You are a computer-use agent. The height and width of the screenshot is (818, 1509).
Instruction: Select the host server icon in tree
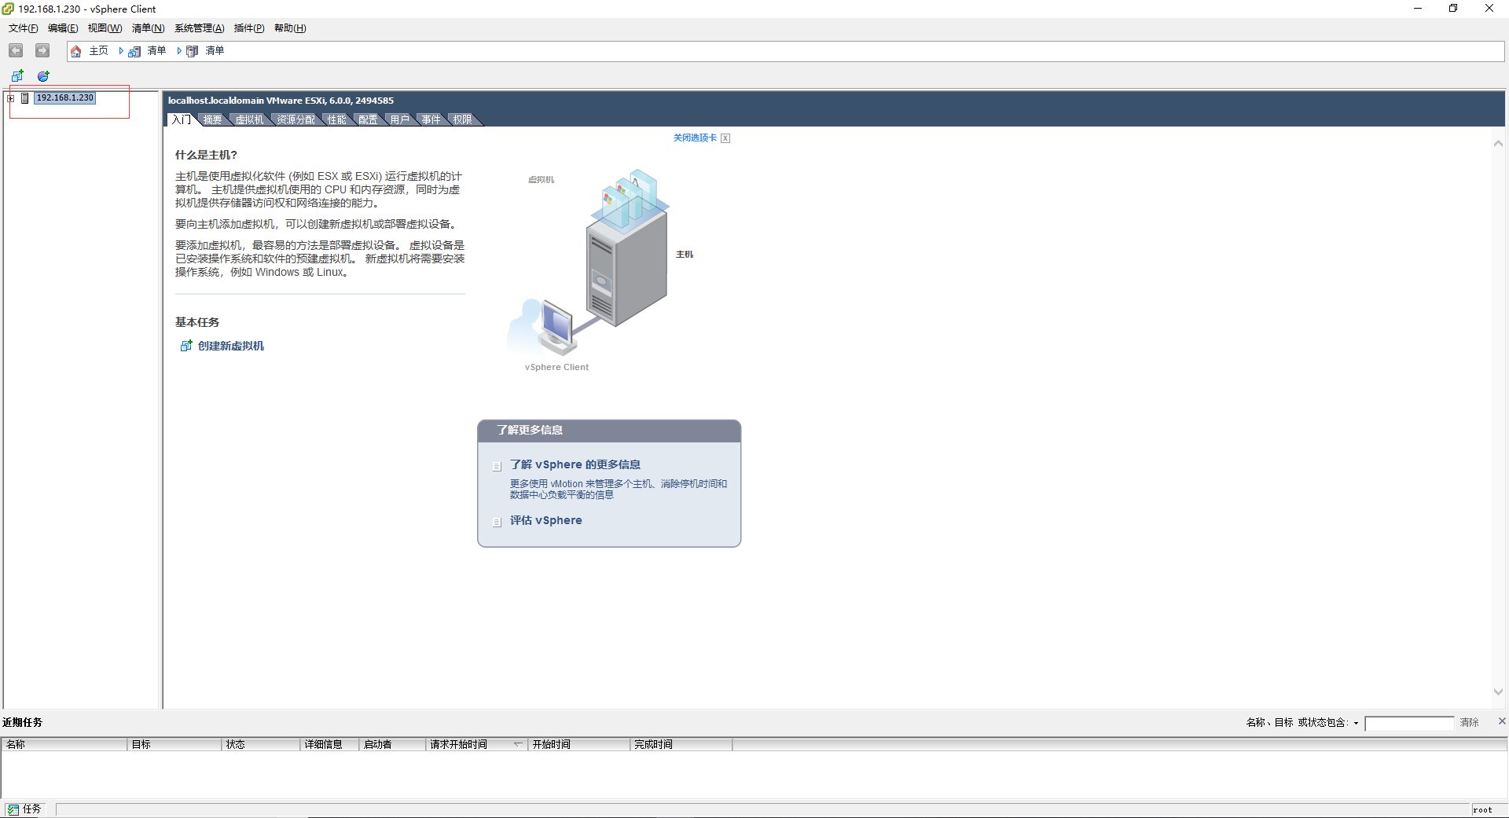point(25,98)
